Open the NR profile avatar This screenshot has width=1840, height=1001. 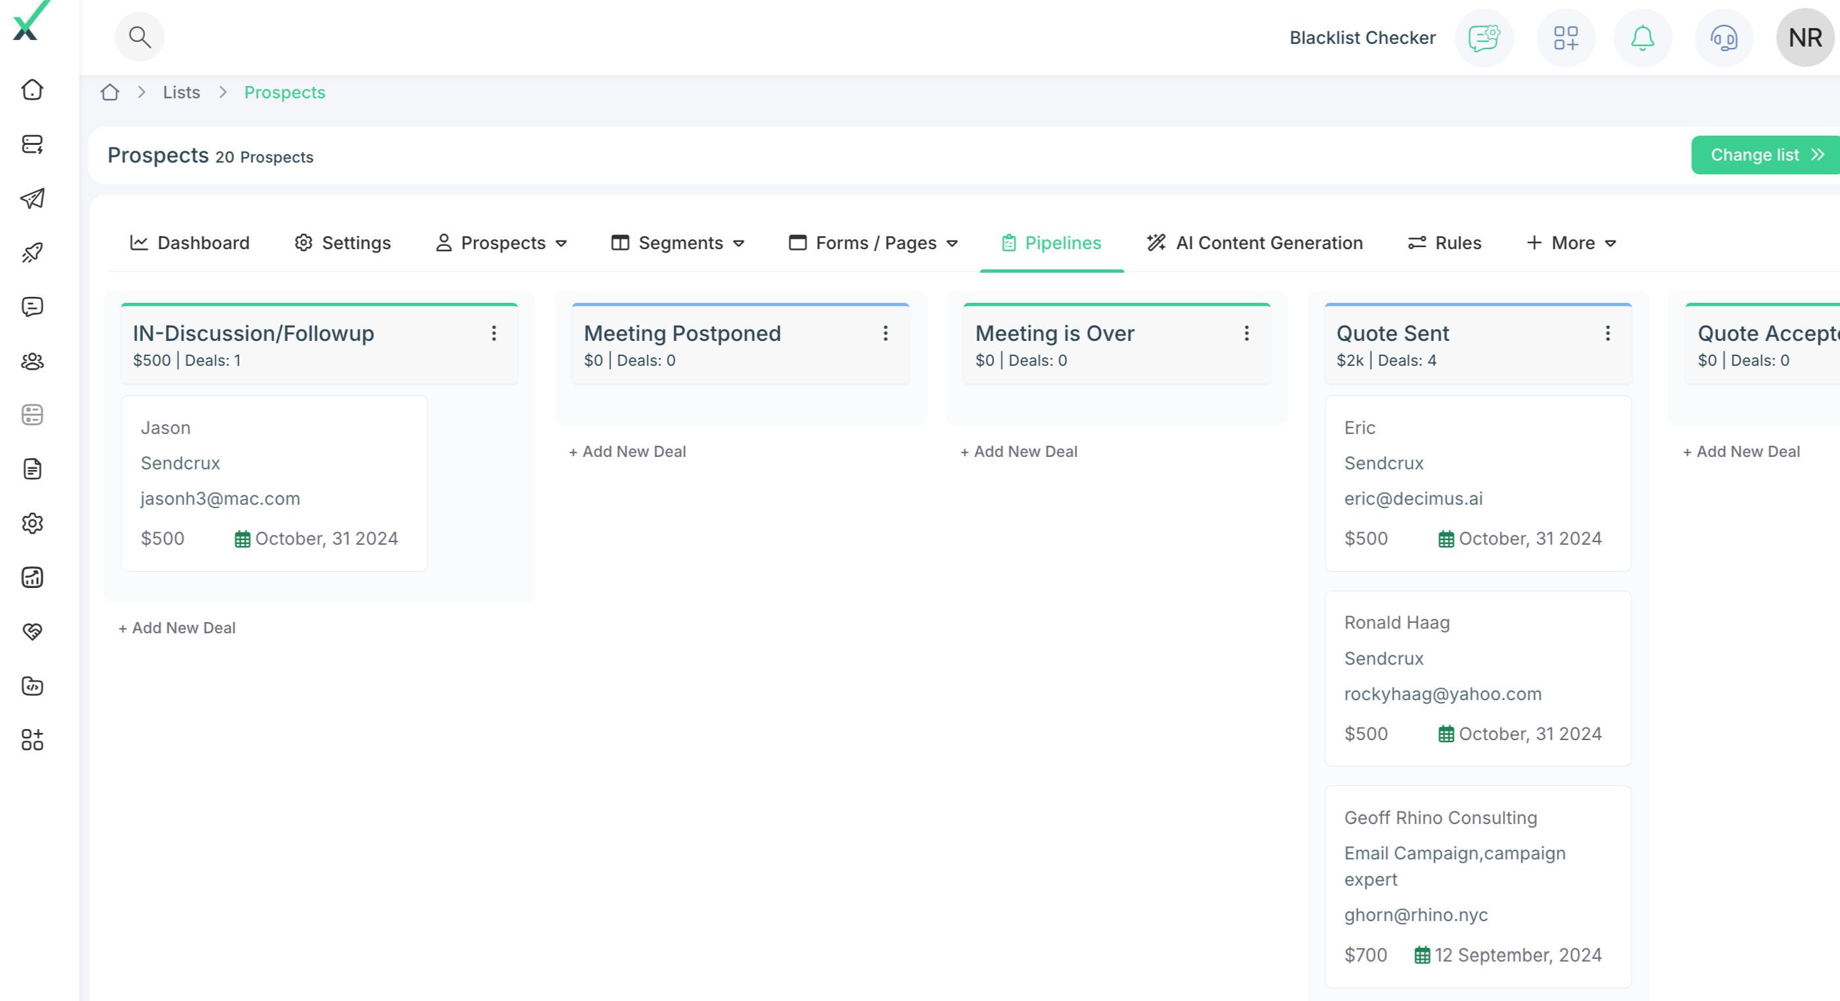click(1803, 38)
